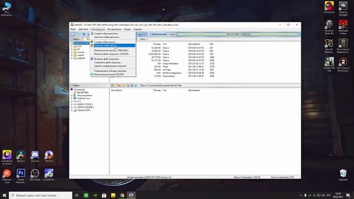Open the Справка menu
Screen dimensions: 354x199
coord(138,29)
